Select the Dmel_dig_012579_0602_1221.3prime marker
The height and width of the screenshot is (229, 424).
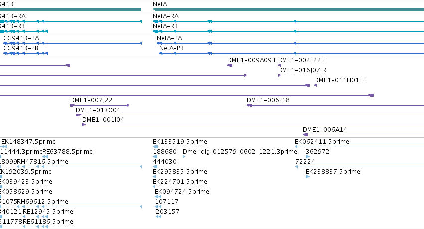(184, 157)
